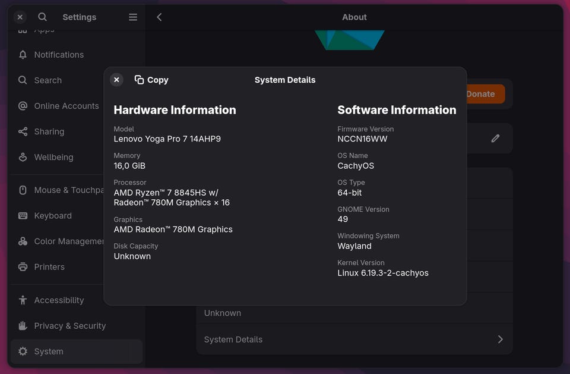
Task: Click the Copy button in System Details
Action: coord(151,80)
